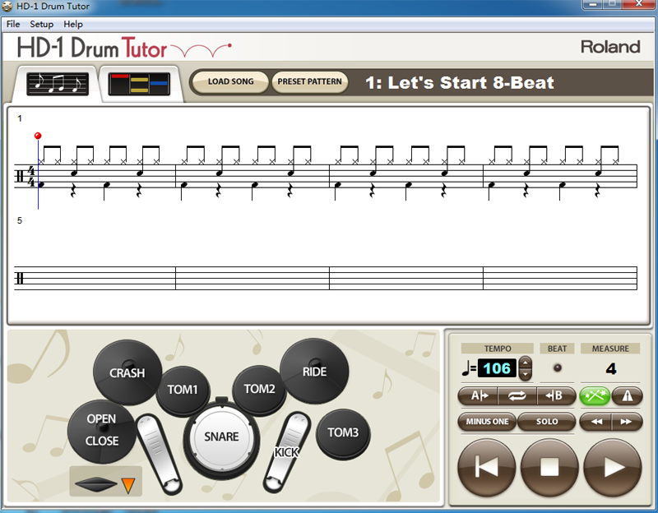
Task: Click the measure count value 4
Action: [x=610, y=368]
